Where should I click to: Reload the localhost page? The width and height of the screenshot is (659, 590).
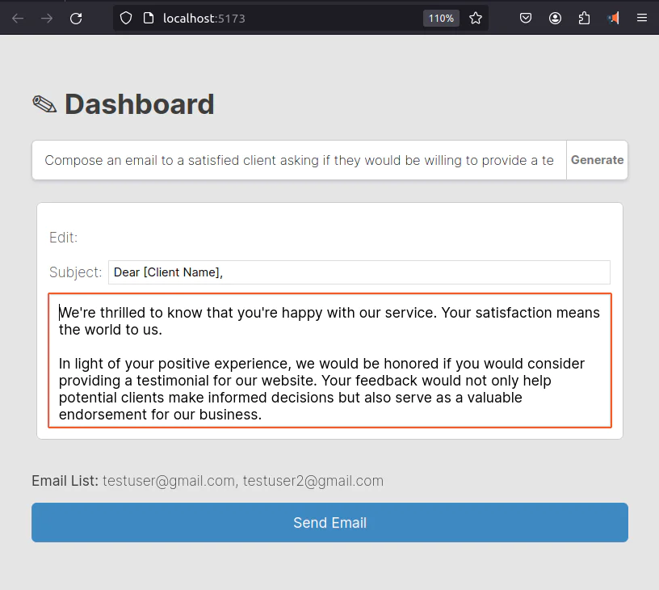coord(76,19)
